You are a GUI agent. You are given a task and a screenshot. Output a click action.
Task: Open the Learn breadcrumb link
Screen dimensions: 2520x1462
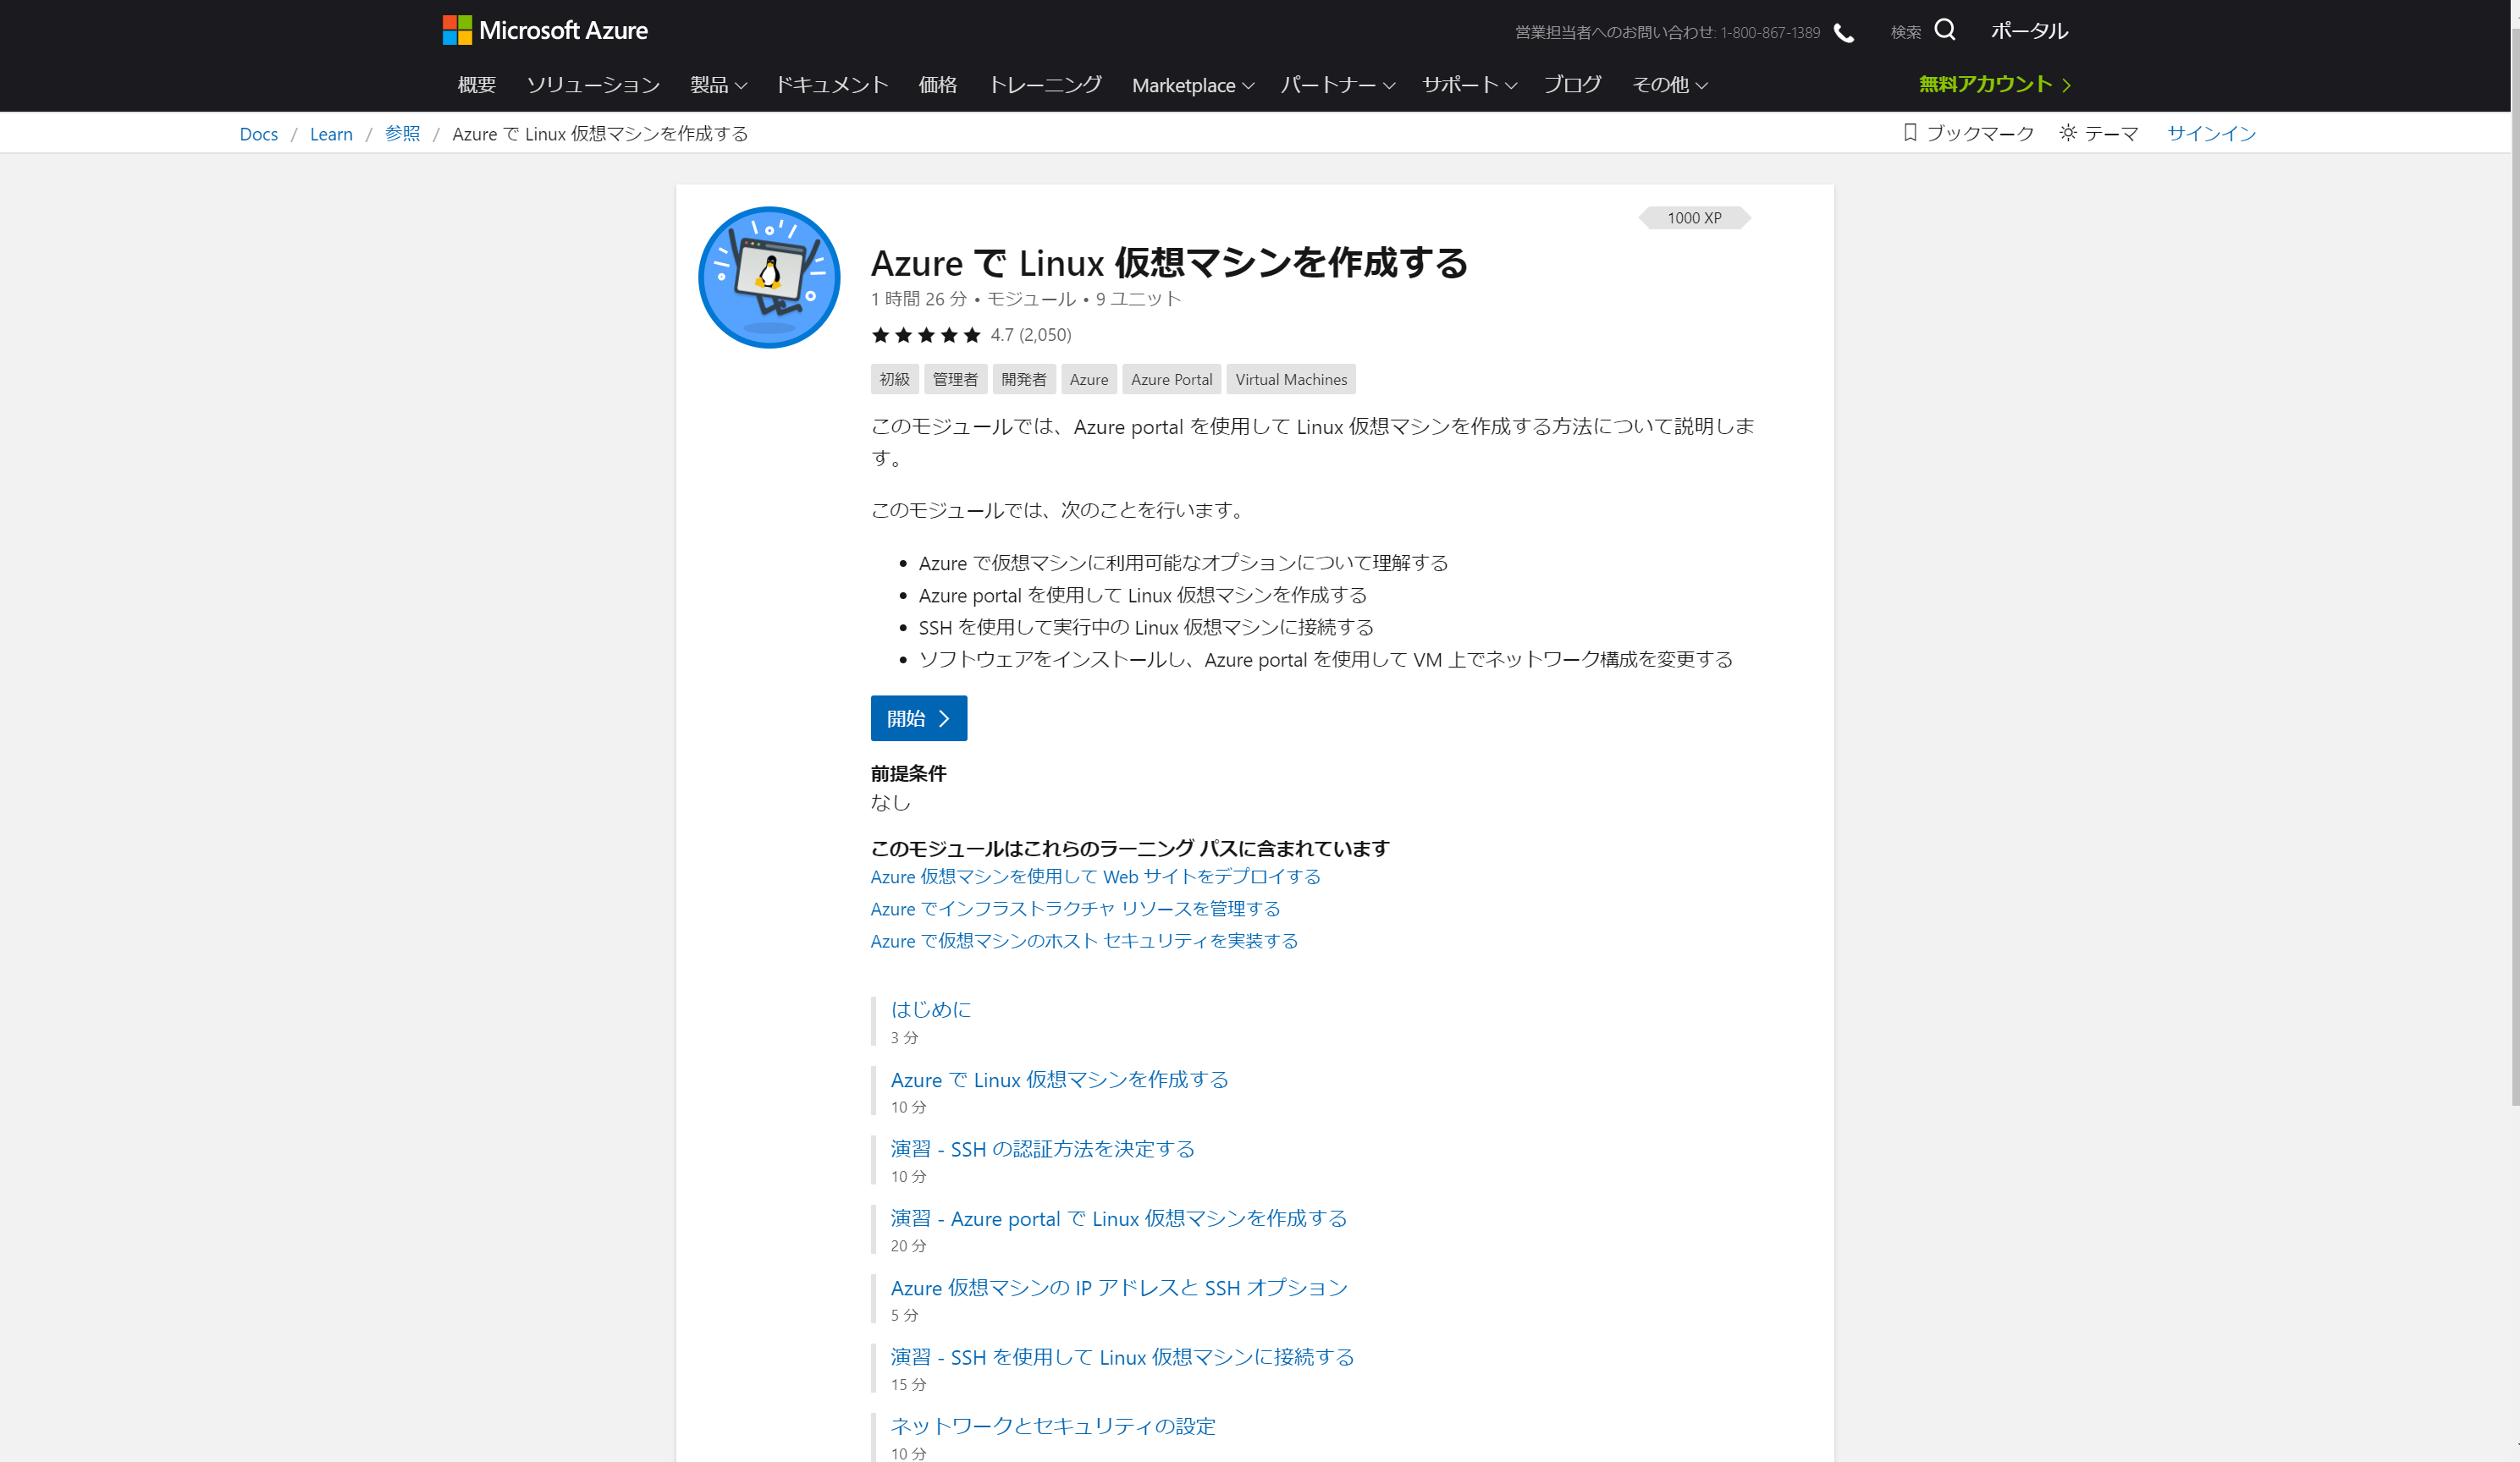(x=331, y=134)
